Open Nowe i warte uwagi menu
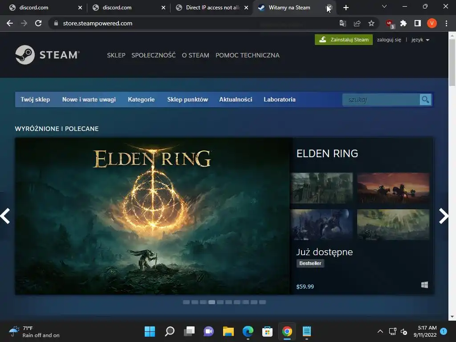This screenshot has width=456, height=342. click(x=89, y=99)
